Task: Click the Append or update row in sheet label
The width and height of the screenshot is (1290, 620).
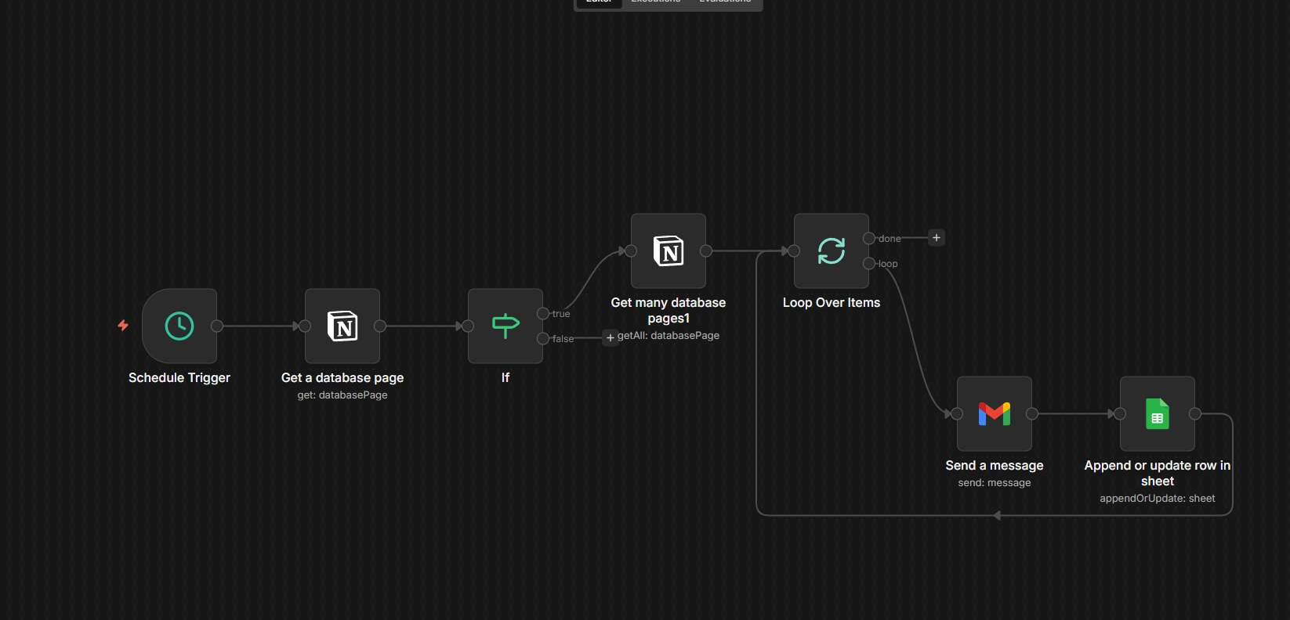Action: coord(1158,473)
